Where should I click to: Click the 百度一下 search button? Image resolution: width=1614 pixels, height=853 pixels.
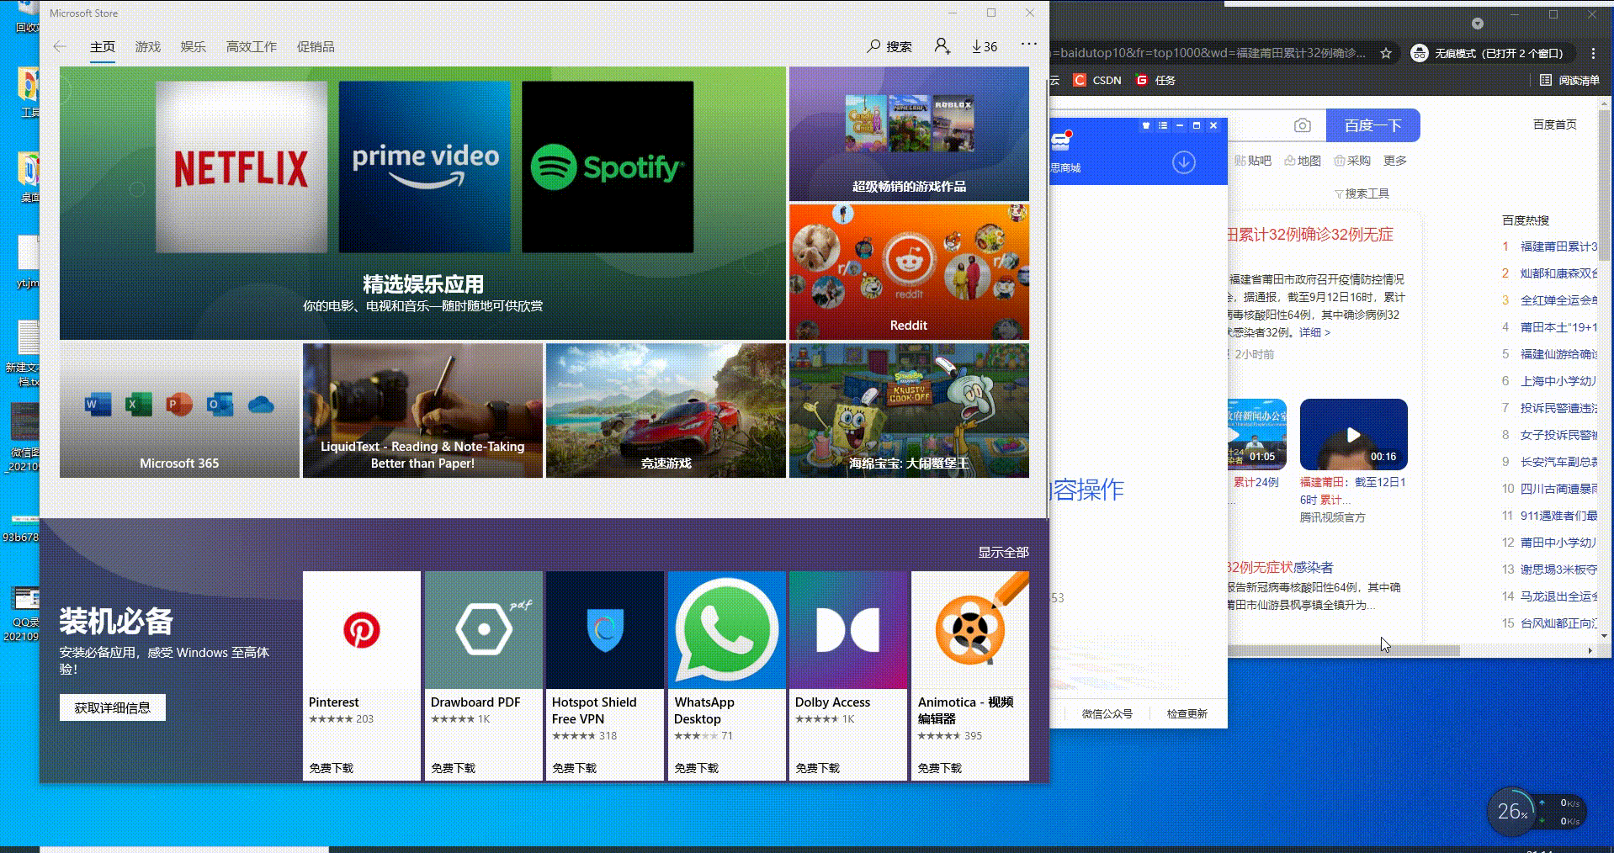(1373, 125)
